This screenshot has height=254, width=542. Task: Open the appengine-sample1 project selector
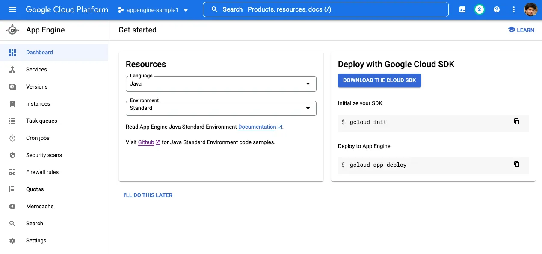click(153, 9)
